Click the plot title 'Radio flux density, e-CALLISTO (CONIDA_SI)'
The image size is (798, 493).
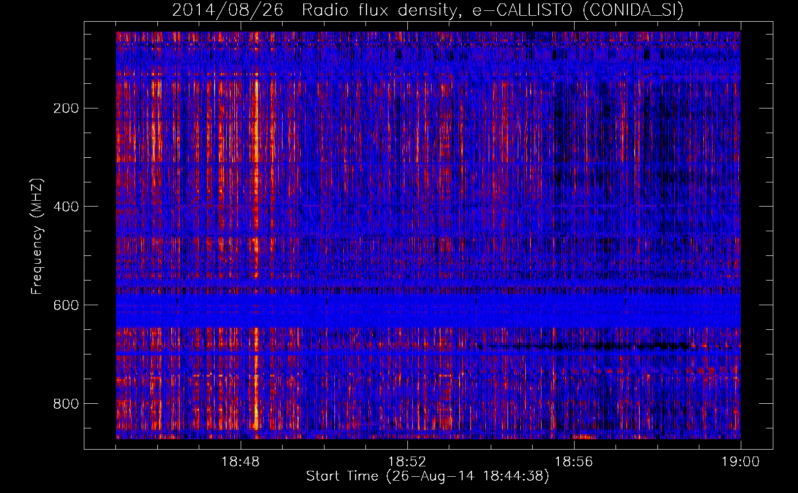[x=493, y=10]
